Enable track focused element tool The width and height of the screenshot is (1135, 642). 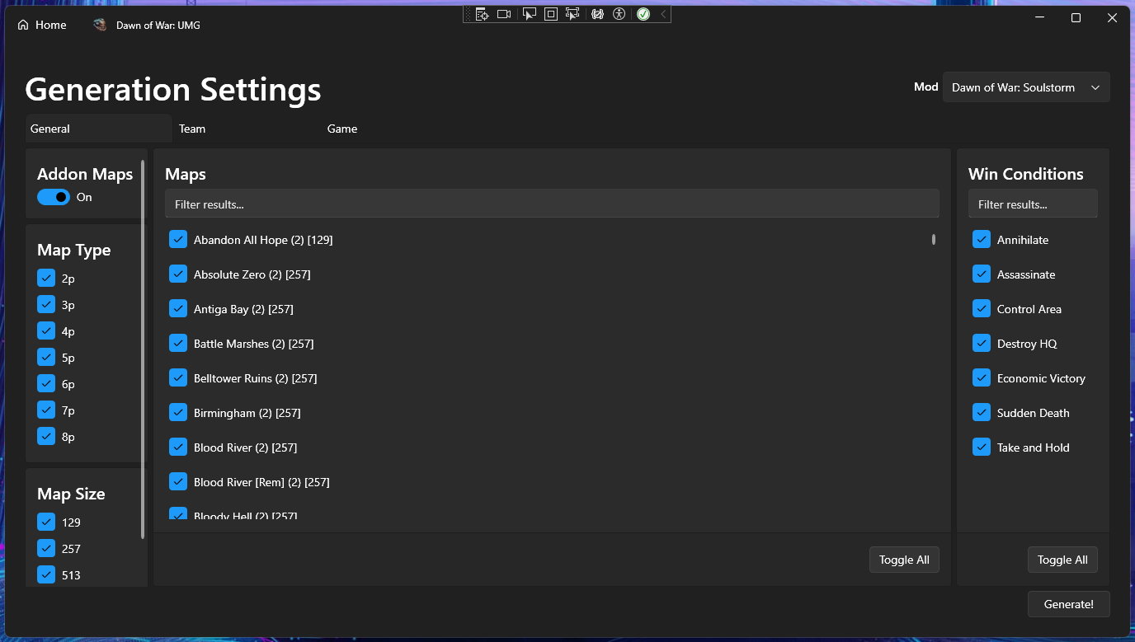[572, 14]
